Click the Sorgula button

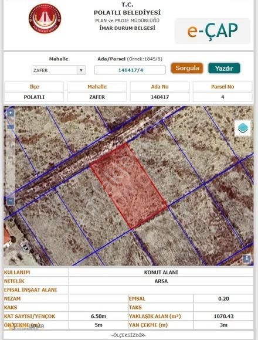pyautogui.click(x=187, y=68)
